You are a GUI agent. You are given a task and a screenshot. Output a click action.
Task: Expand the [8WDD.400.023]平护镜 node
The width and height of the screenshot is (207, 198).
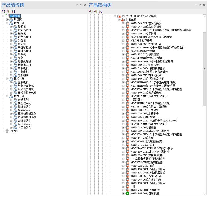click(x=123, y=34)
